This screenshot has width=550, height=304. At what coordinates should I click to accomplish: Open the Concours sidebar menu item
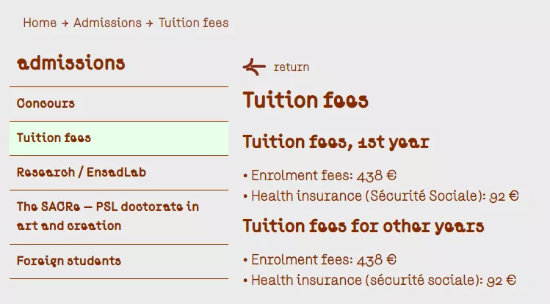46,103
